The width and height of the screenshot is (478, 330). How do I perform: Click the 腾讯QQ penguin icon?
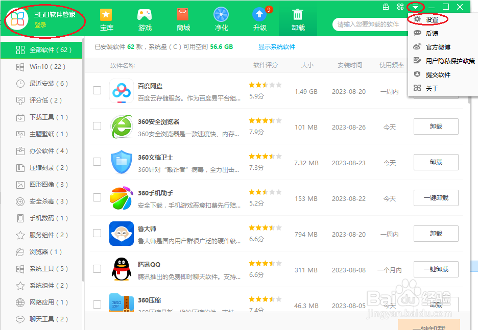tap(122, 269)
